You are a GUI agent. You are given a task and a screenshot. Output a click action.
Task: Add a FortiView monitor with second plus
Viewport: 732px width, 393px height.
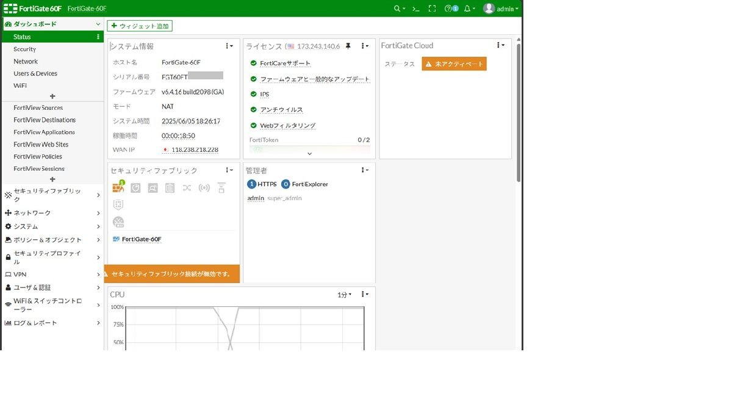tap(52, 179)
